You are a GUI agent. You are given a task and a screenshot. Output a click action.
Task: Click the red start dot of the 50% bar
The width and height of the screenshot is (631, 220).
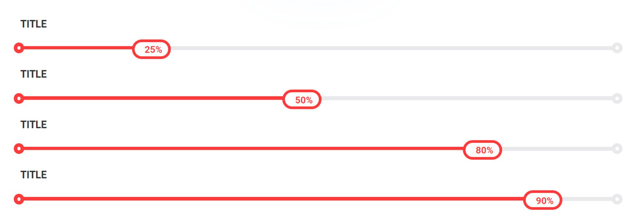[x=19, y=98]
